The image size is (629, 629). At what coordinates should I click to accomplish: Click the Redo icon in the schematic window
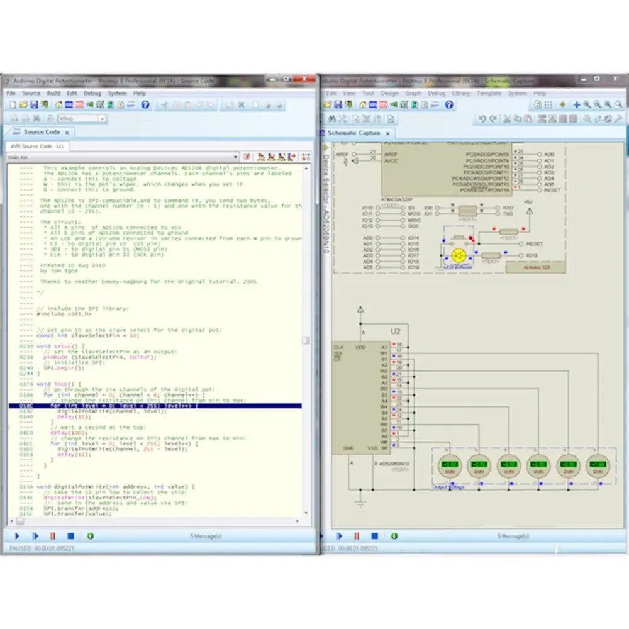pos(493,118)
